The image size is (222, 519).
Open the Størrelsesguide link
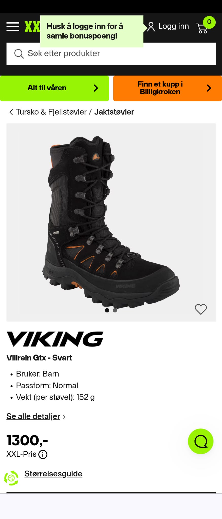click(53, 473)
